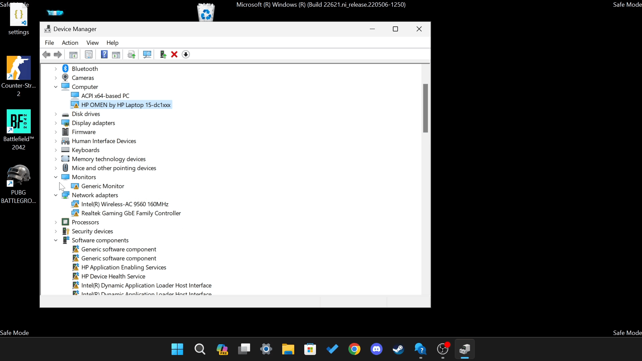Image resolution: width=642 pixels, height=361 pixels.
Task: Expand the Security devices category
Action: tap(56, 231)
